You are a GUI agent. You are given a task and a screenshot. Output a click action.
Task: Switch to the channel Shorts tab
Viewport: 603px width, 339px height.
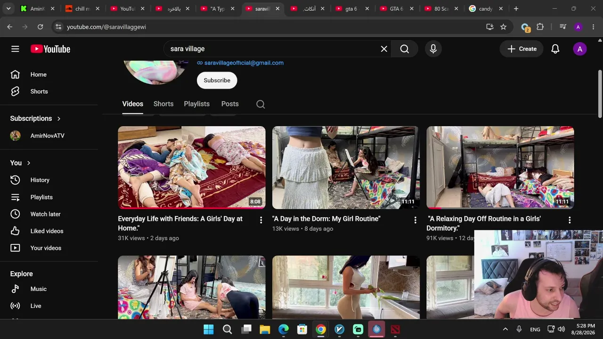(x=163, y=104)
